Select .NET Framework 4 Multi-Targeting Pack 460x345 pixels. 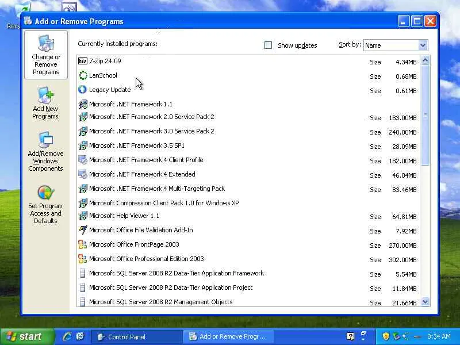click(249, 189)
